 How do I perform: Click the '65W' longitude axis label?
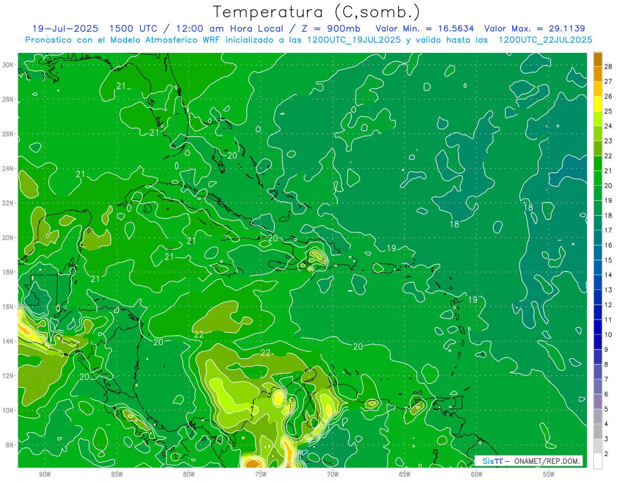pos(405,474)
